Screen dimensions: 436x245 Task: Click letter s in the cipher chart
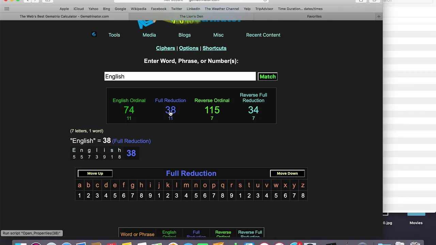(240, 185)
